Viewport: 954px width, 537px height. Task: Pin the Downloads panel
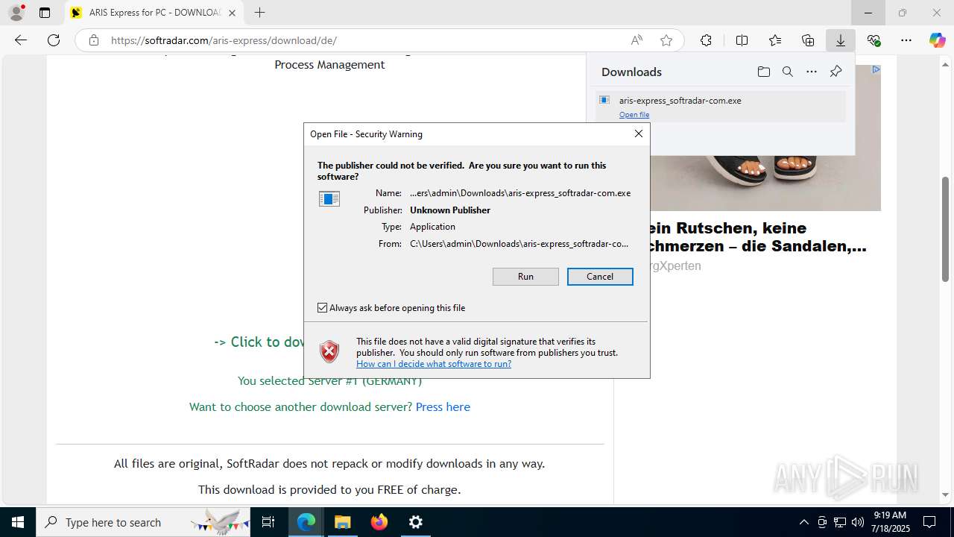835,72
